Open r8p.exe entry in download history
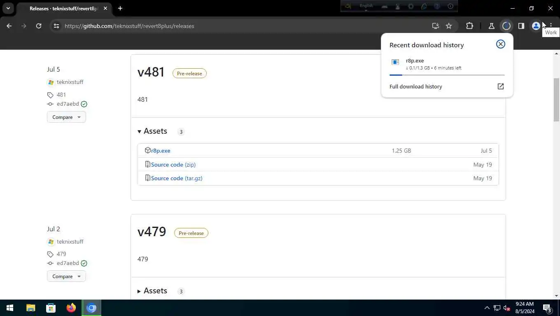 [447, 64]
